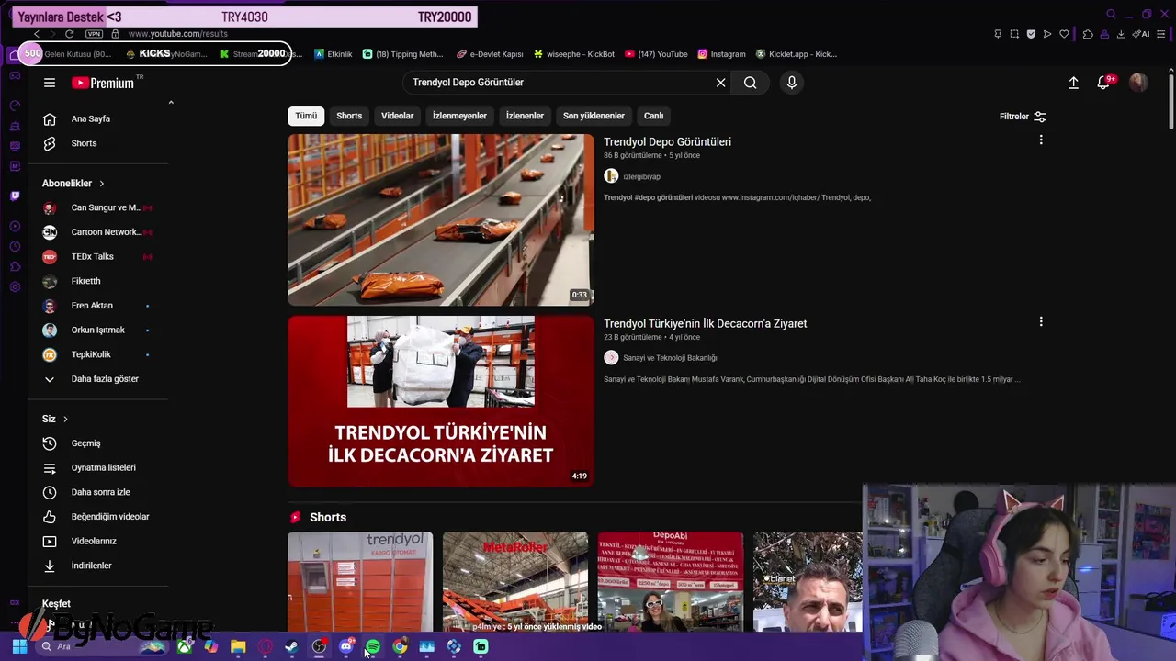1176x661 pixels.
Task: Open browser downloads icon in toolbar
Action: tap(1121, 34)
